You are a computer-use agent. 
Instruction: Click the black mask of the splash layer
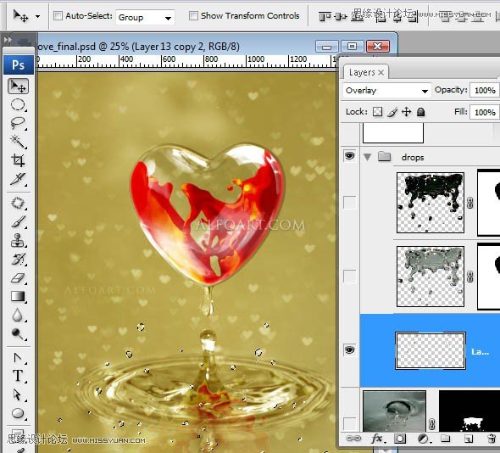(469, 411)
